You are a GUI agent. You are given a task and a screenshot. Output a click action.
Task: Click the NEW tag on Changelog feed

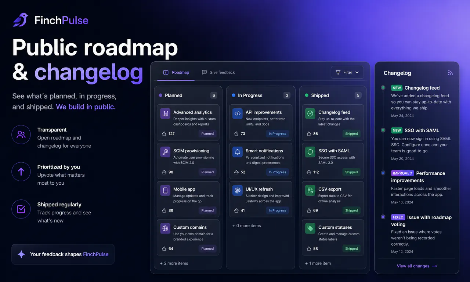click(x=397, y=88)
